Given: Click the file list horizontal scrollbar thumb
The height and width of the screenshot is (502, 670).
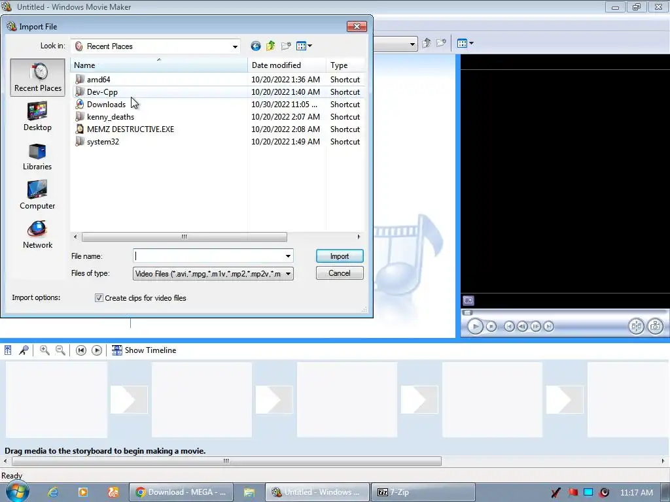Looking at the screenshot, I should coord(184,237).
